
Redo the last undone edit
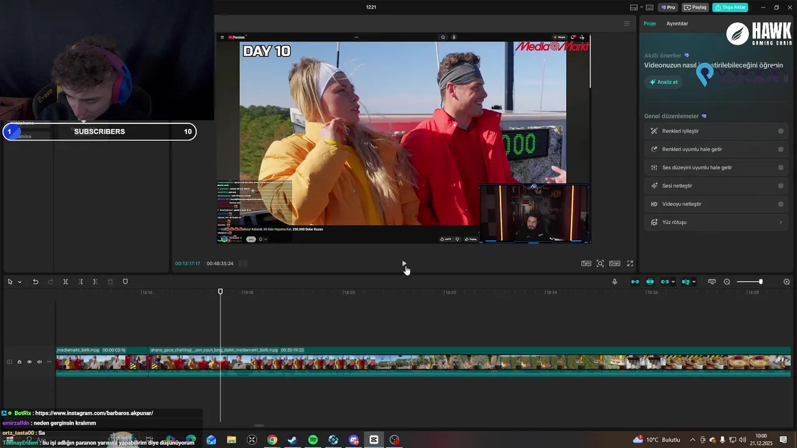tap(50, 282)
